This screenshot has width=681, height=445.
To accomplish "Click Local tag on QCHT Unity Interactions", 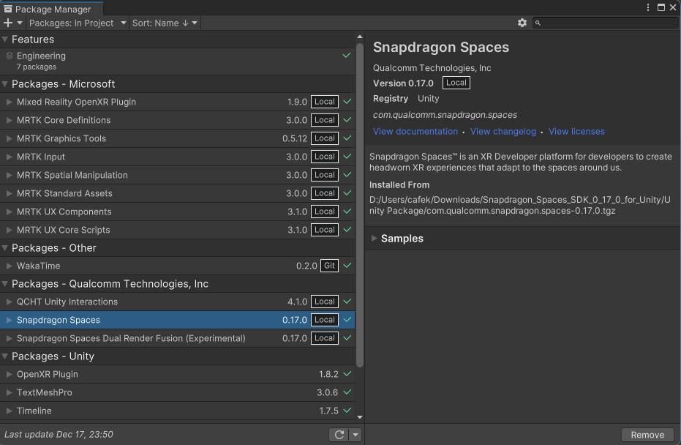I will (325, 302).
